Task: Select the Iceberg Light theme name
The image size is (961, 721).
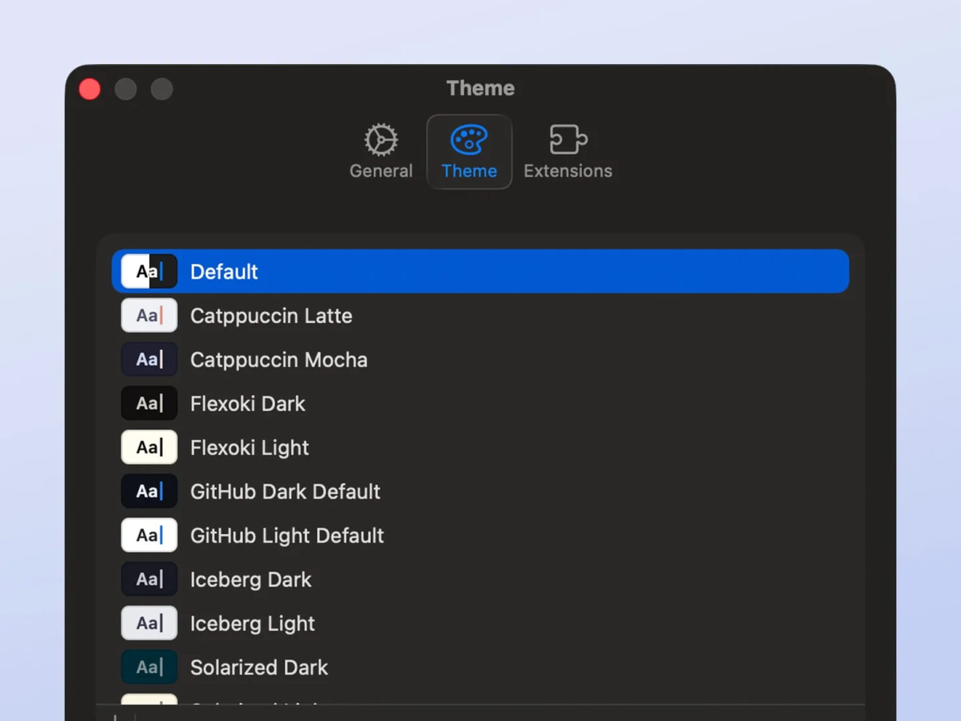Action: coord(252,624)
